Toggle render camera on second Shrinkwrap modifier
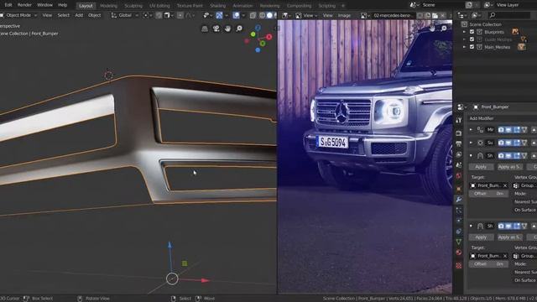The height and width of the screenshot is (302, 537). pyautogui.click(x=501, y=226)
